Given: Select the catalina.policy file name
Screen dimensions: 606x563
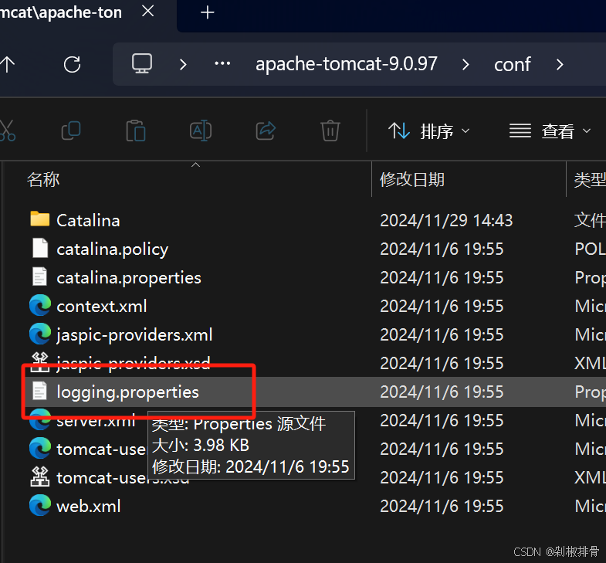Looking at the screenshot, I should click(x=113, y=249).
